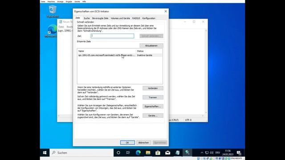285x160 pixels.
Task: Click the Aktualisieren button
Action: (x=151, y=45)
